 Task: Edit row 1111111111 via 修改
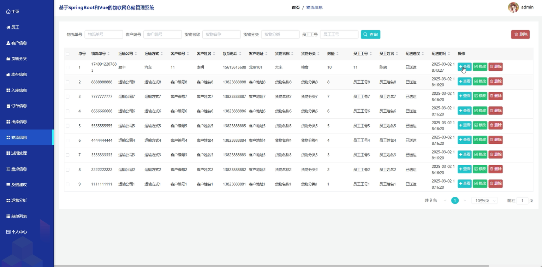(x=480, y=184)
